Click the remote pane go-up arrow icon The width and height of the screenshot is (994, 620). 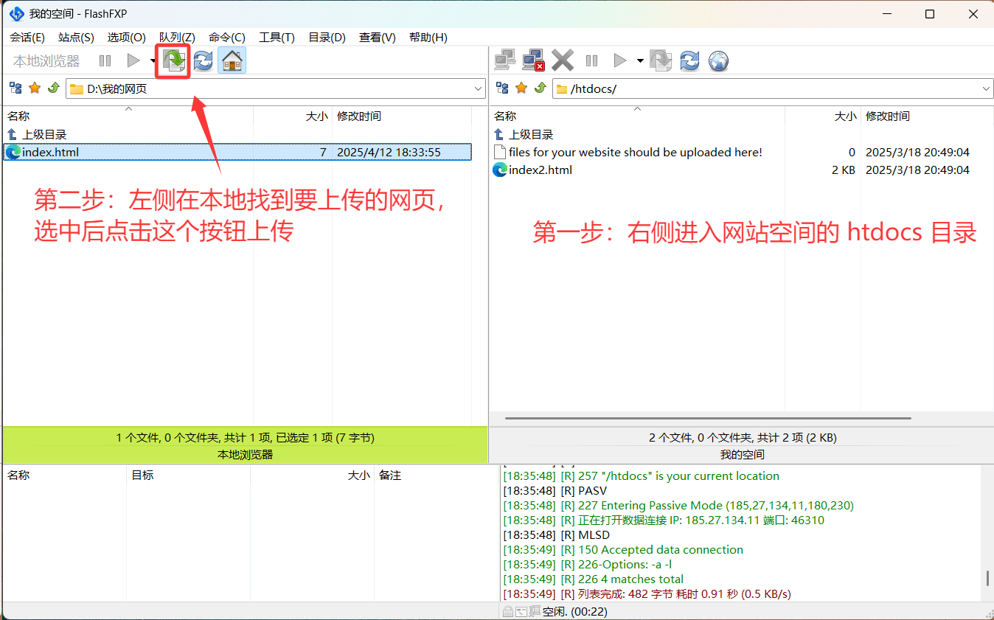tap(540, 88)
